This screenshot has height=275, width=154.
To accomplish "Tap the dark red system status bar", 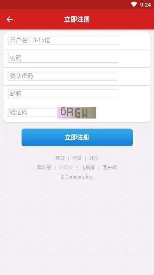I will (77, 5).
